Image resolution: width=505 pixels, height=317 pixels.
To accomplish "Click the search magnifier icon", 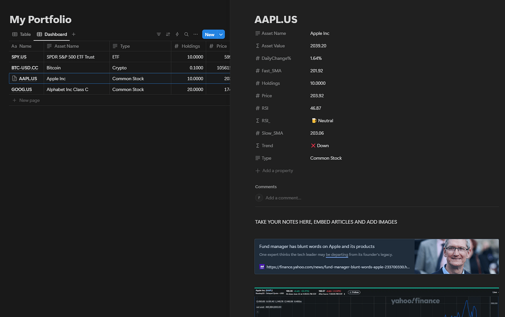I will point(186,34).
